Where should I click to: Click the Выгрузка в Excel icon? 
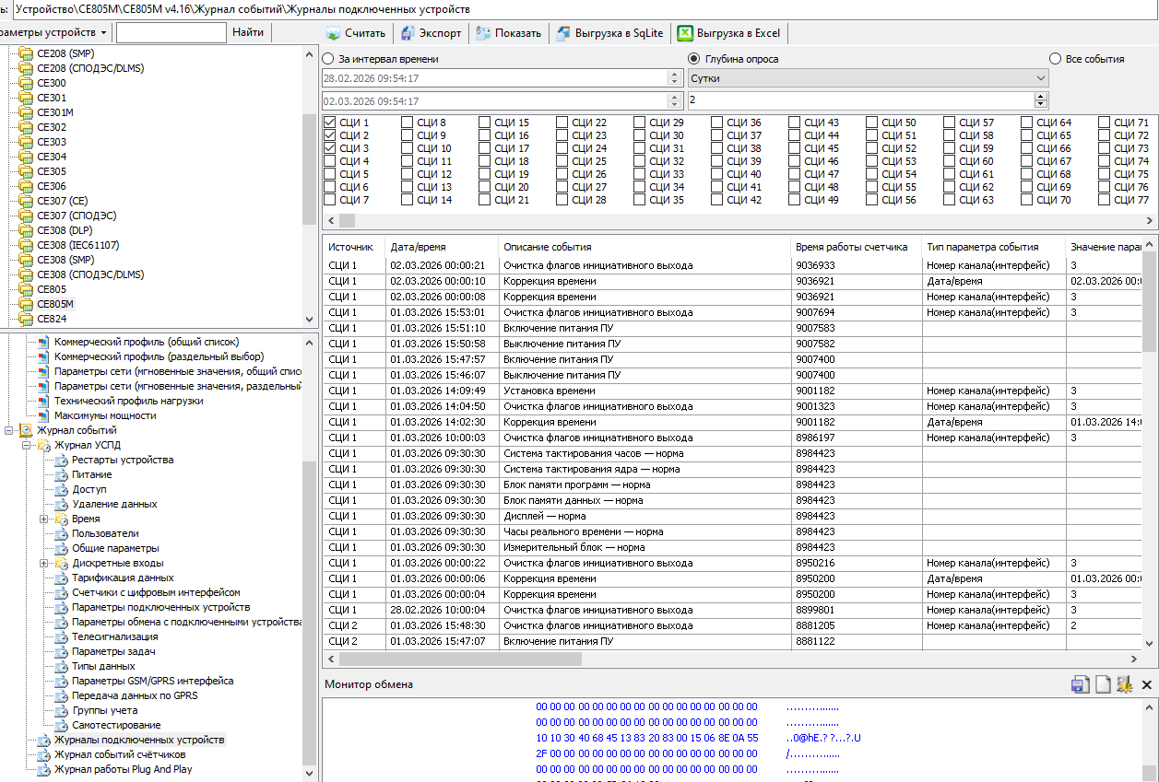click(685, 33)
